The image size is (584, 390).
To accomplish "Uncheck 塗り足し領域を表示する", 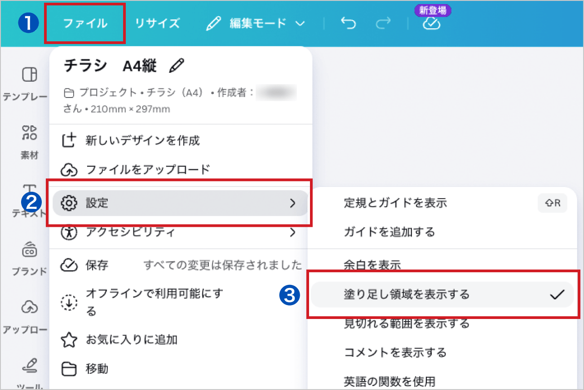I will 442,294.
